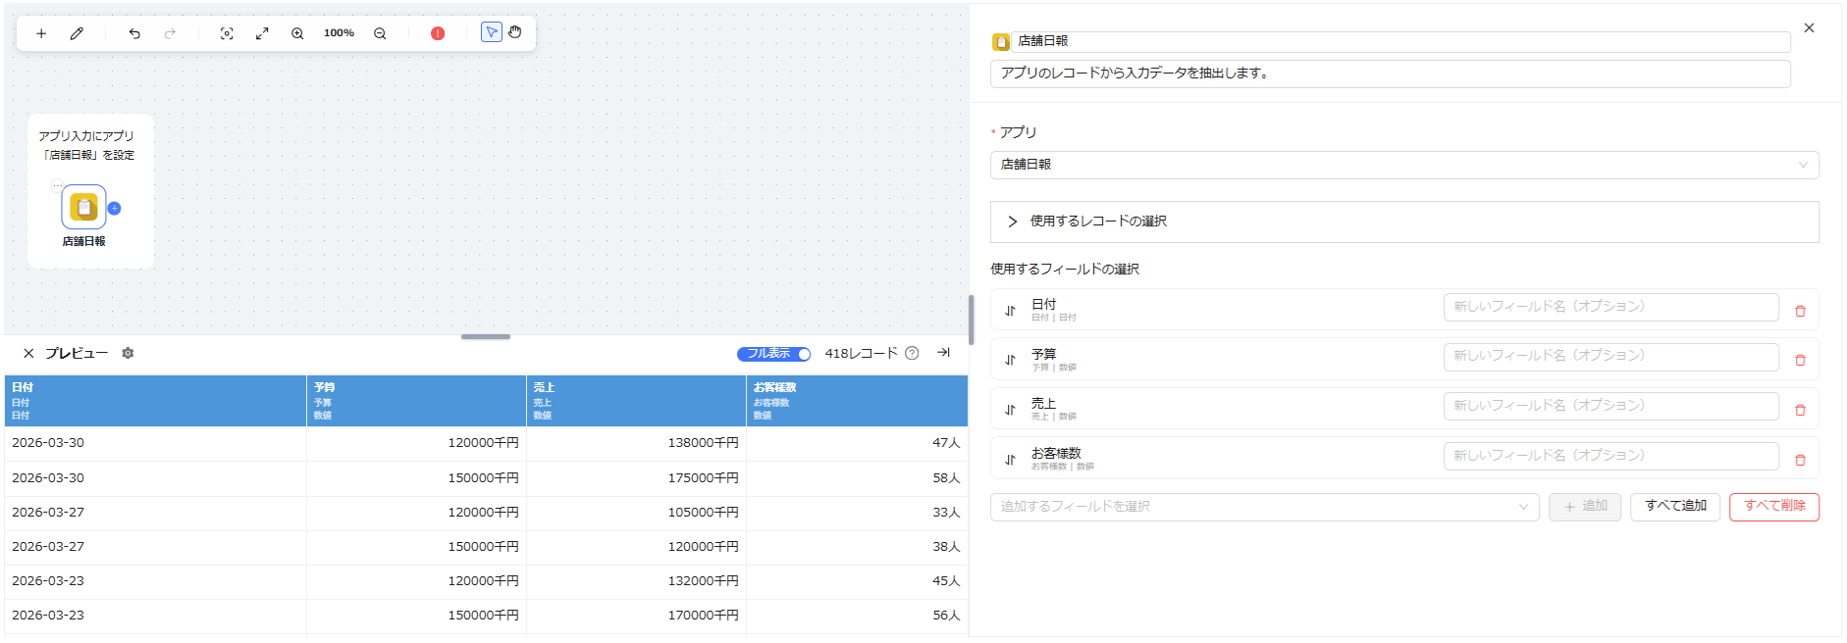This screenshot has width=1847, height=643.
Task: Select the 店舗日報 app node on canvas
Action: 83,207
